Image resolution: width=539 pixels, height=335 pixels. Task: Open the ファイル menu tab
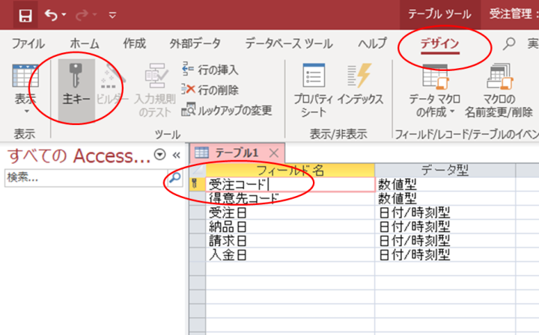tap(28, 43)
